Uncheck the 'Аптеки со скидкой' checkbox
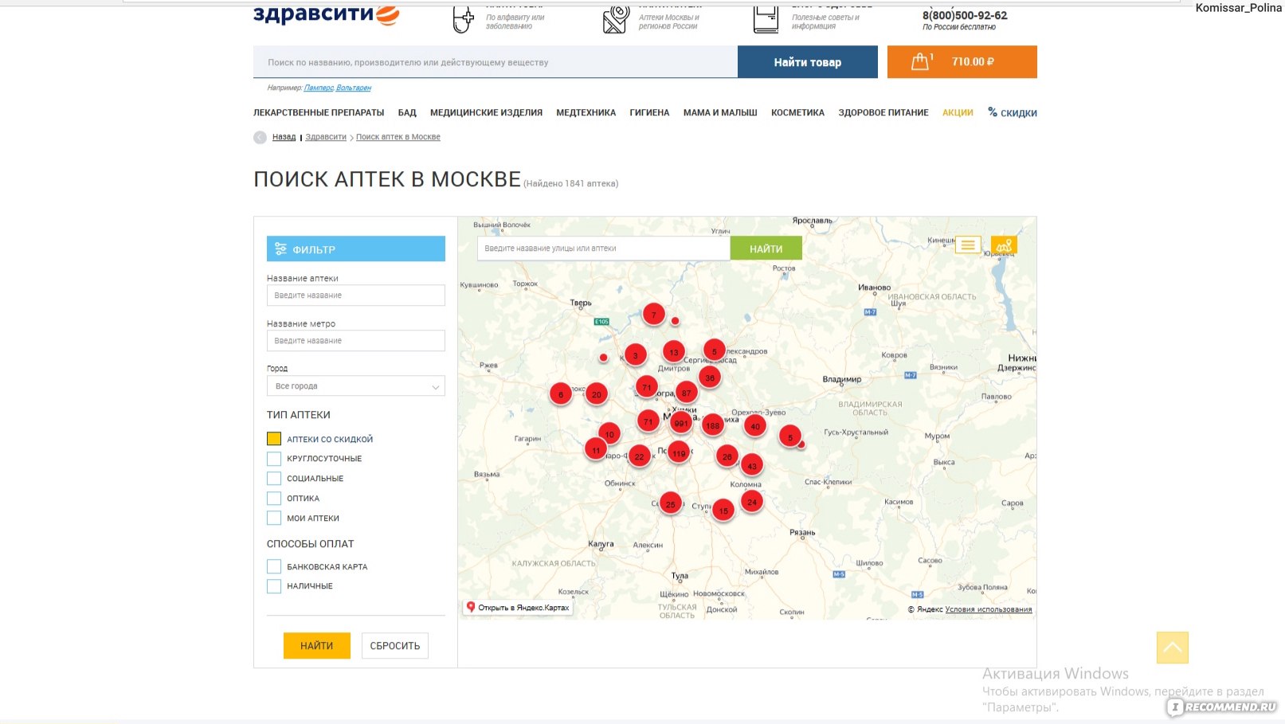 tap(274, 439)
